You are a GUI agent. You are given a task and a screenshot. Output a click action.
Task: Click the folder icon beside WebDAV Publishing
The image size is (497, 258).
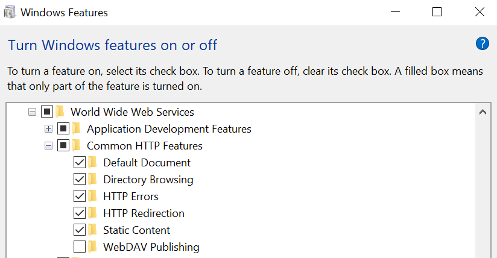tap(92, 247)
